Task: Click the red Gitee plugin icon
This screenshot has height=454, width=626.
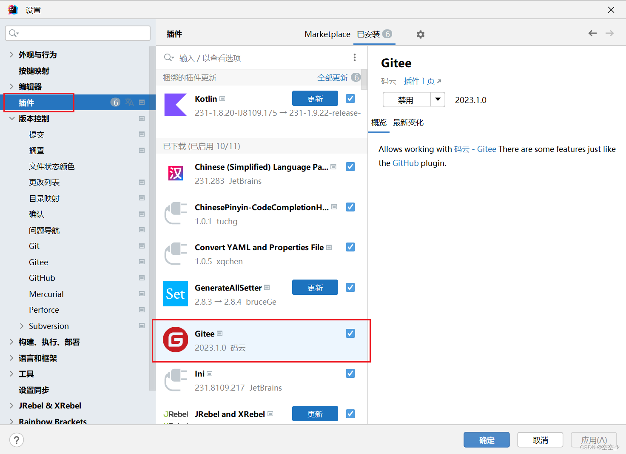Action: pos(175,340)
